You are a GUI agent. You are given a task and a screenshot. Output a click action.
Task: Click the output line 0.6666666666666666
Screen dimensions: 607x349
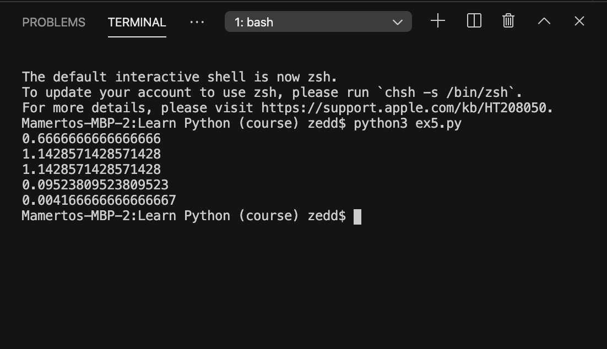91,139
